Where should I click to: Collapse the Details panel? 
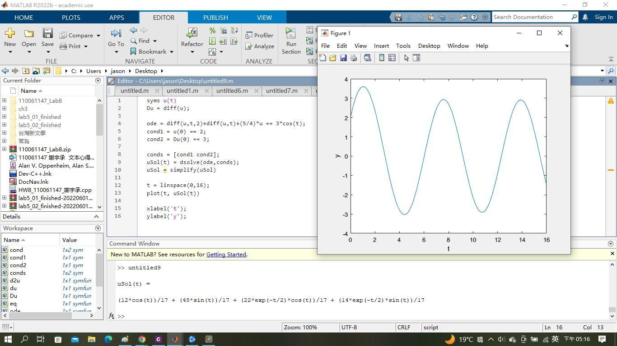96,216
